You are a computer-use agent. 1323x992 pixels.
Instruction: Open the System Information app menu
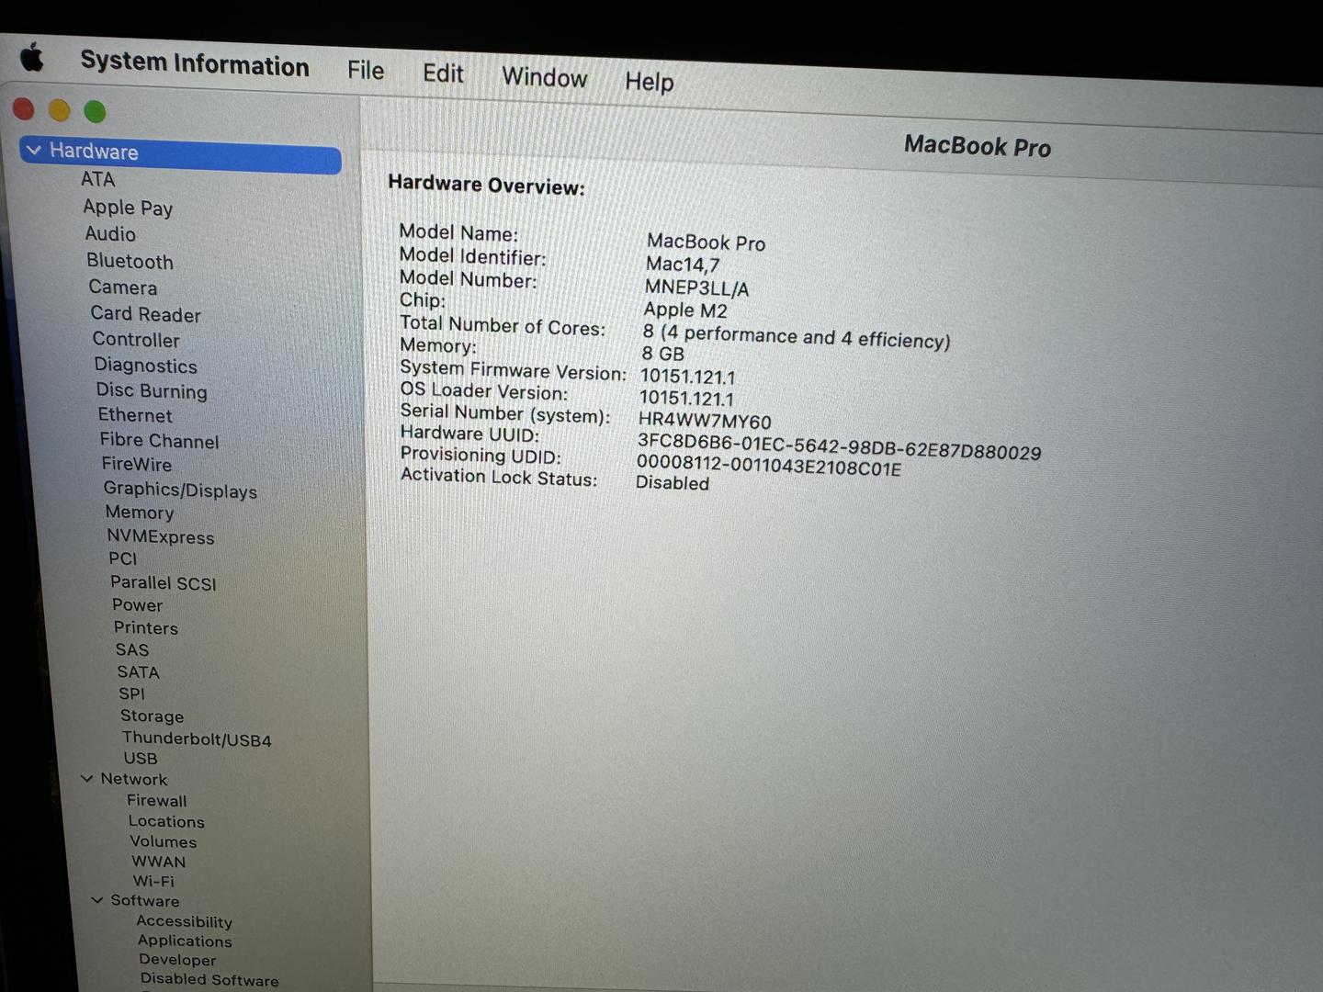coord(195,63)
